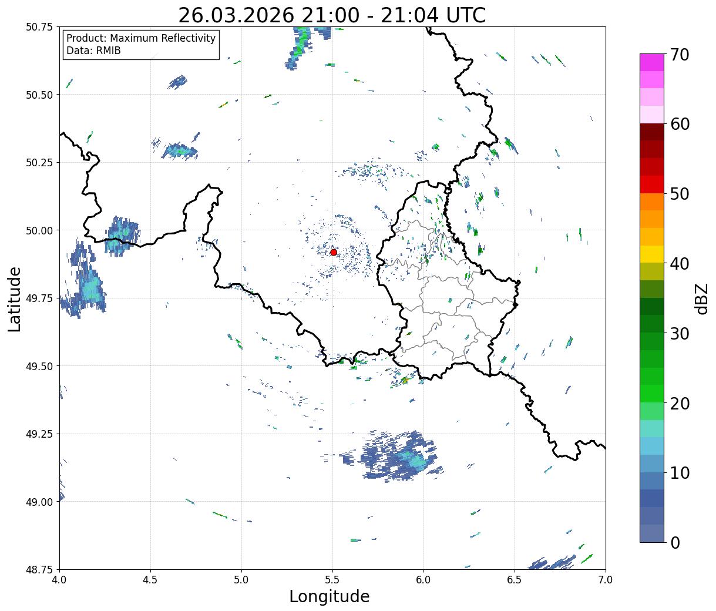The image size is (716, 611).
Task: Click the latitude tick label 50.00
Action: [39, 230]
